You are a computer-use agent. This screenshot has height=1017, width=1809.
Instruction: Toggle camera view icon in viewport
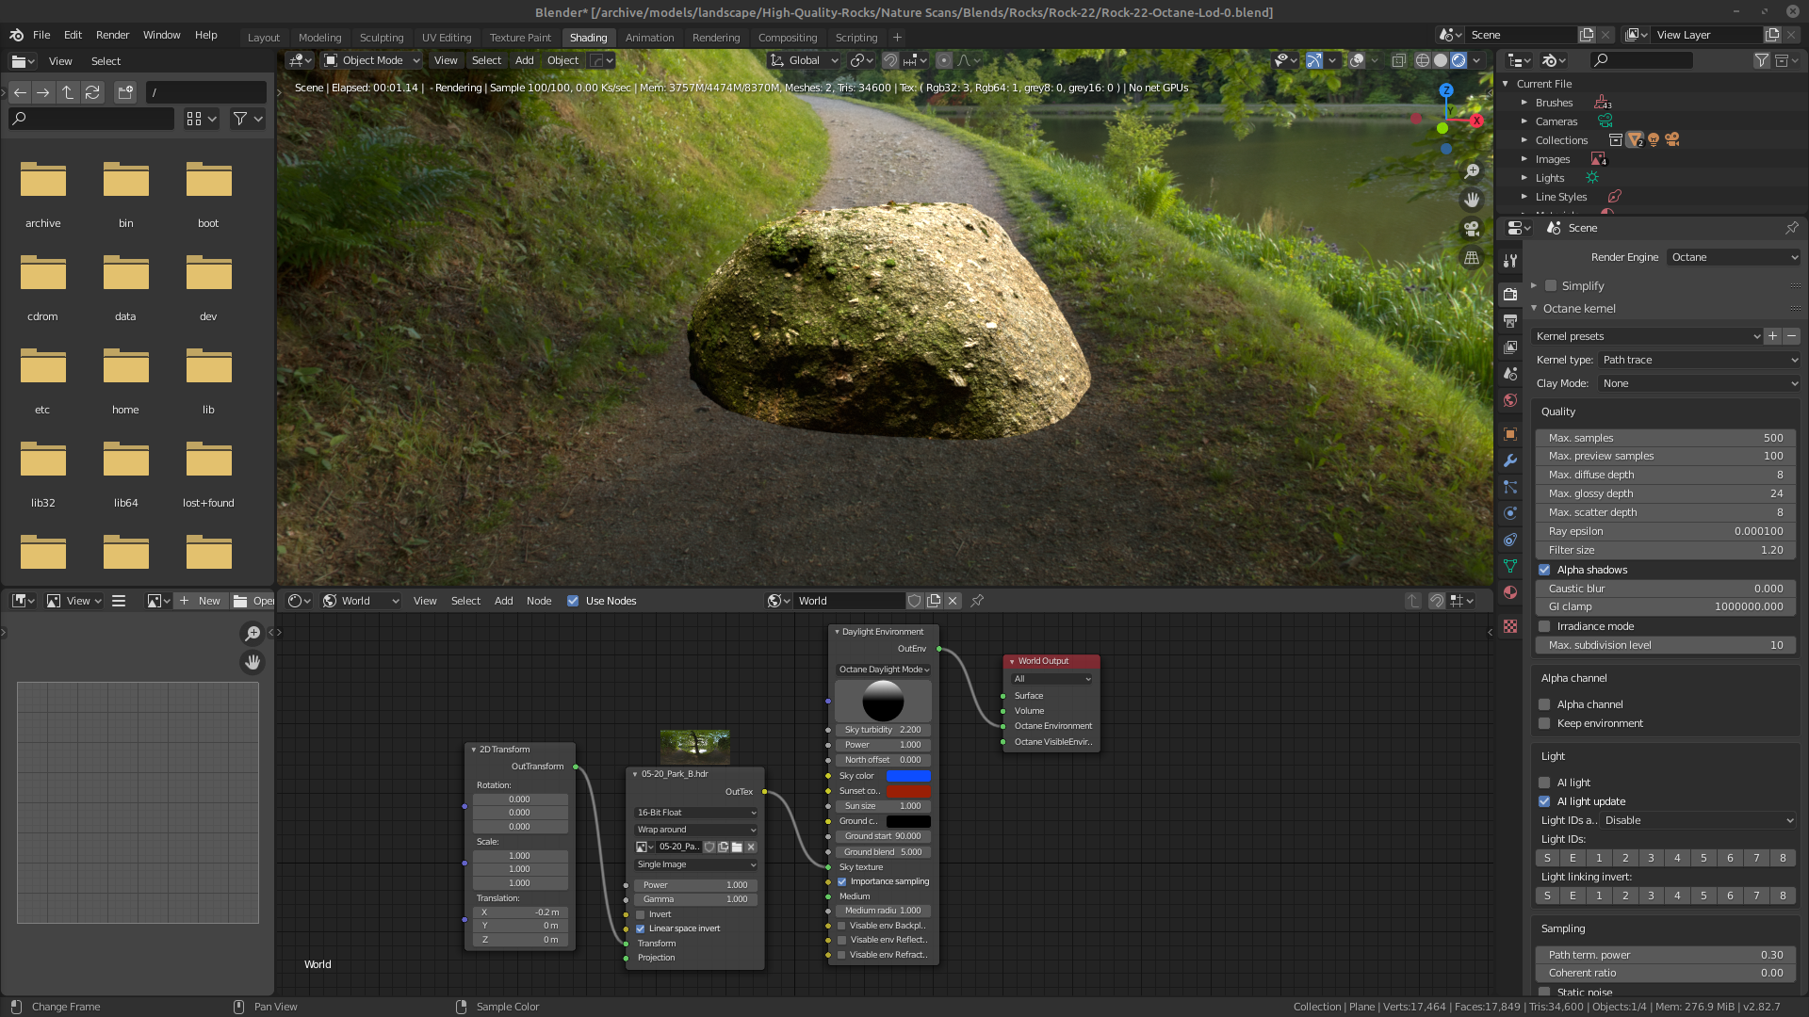1472,229
